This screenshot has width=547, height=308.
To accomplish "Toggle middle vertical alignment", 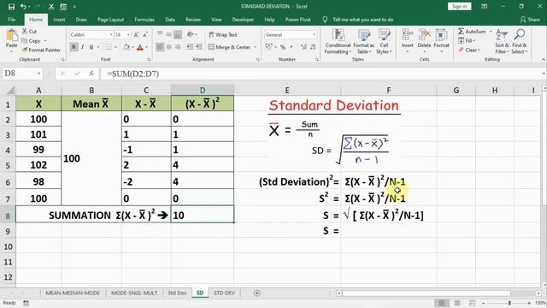I will pyautogui.click(x=169, y=34).
